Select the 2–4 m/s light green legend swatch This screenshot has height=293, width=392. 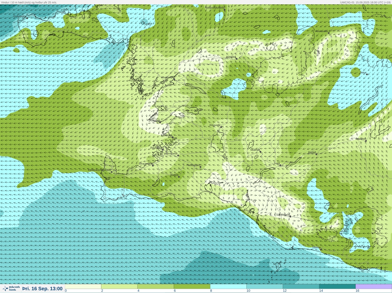(x=119, y=287)
